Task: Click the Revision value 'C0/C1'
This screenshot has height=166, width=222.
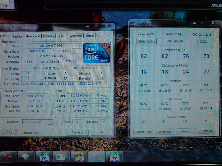Action: click(102, 78)
